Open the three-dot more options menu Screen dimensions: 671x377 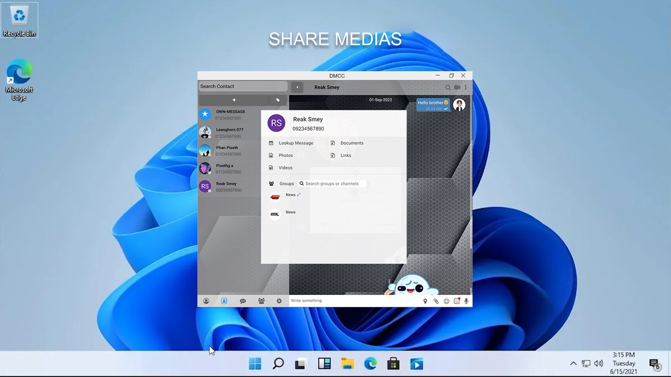pos(466,87)
